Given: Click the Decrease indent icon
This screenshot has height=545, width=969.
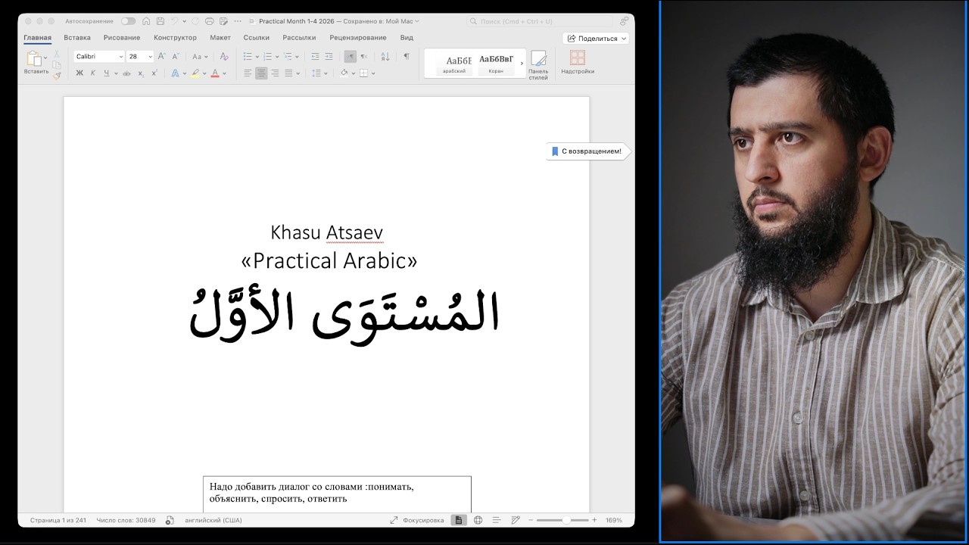Looking at the screenshot, I should 315,57.
